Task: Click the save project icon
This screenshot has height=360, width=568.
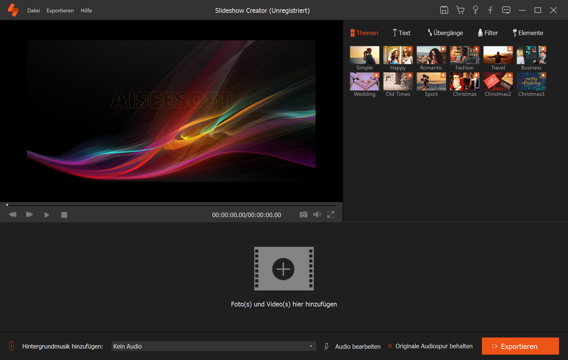Action: (x=444, y=10)
